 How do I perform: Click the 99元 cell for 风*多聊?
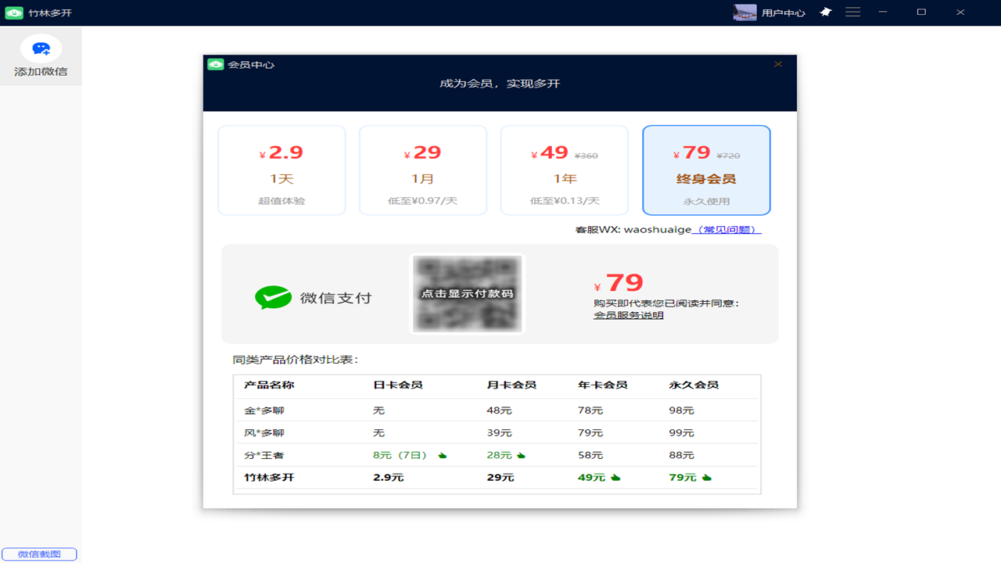coord(682,433)
